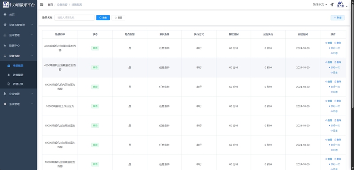Open 日志 for 4500吨锻机主油箱液位右告警
354x170 pixels.
[x=335, y=73]
